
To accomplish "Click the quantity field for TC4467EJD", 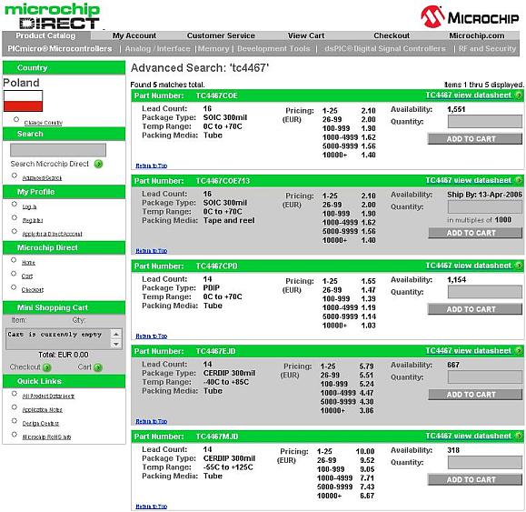I will (485, 377).
